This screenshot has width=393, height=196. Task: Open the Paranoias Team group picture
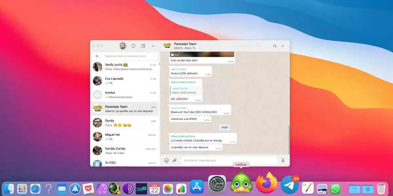[167, 46]
